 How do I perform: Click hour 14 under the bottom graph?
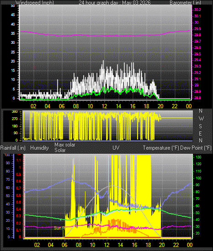(120, 245)
